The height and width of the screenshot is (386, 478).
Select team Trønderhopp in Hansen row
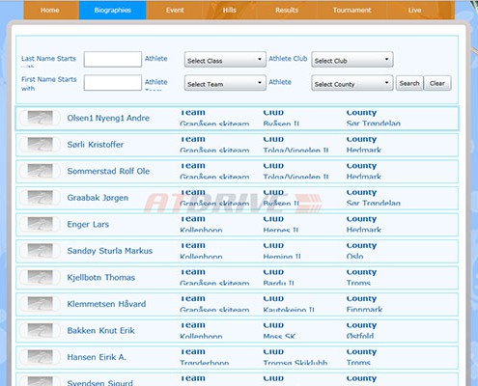coord(205,363)
